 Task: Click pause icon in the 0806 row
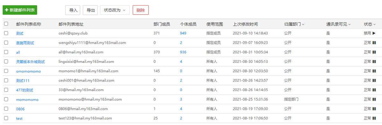pos(374,109)
